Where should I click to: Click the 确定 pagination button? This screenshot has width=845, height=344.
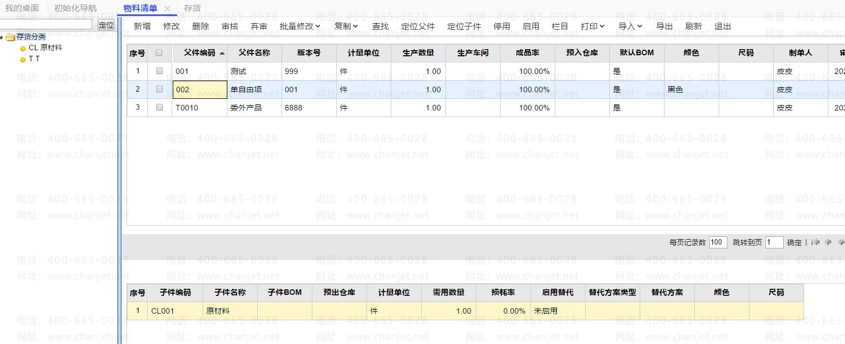(x=794, y=242)
